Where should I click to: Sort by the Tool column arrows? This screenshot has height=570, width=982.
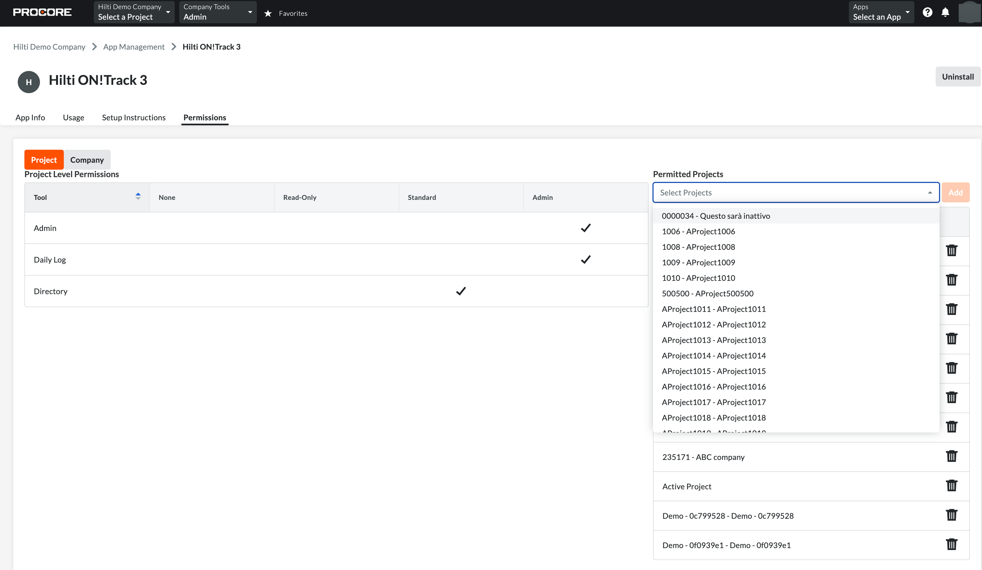(x=138, y=196)
